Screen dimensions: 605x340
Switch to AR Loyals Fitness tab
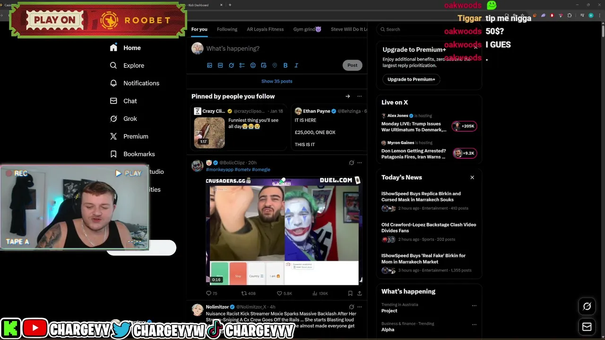(x=265, y=29)
